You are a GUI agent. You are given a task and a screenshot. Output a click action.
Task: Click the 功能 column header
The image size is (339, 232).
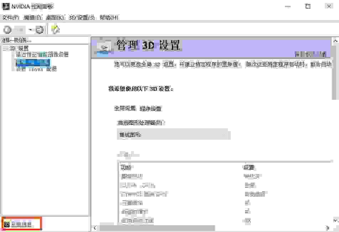(x=126, y=167)
